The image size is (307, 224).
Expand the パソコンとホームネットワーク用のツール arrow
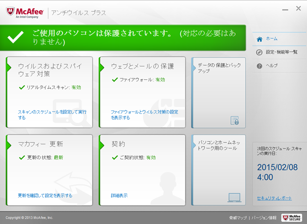coord(194,145)
